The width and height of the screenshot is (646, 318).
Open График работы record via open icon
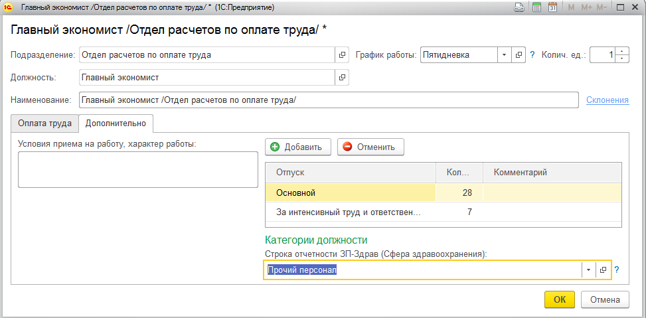click(519, 55)
